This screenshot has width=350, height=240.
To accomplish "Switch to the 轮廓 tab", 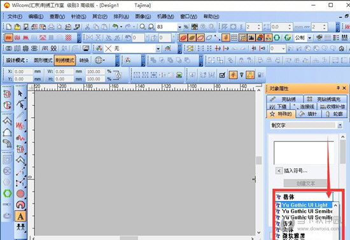I will pyautogui.click(x=334, y=114).
